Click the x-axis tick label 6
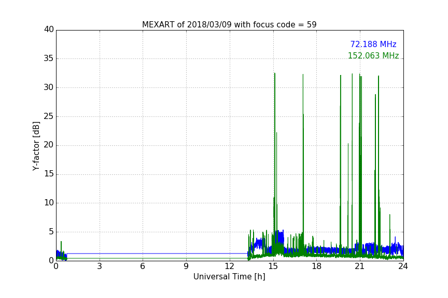Viewport: 448px width, 298px height. tap(143, 266)
